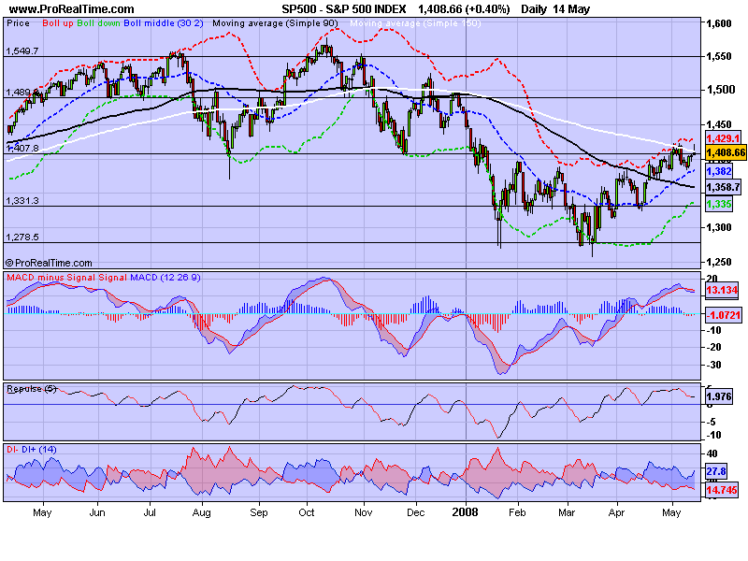Viewport: 748px width, 561px height.
Task: Select the SP500 - S&P 500 INDEX title
Action: (344, 9)
